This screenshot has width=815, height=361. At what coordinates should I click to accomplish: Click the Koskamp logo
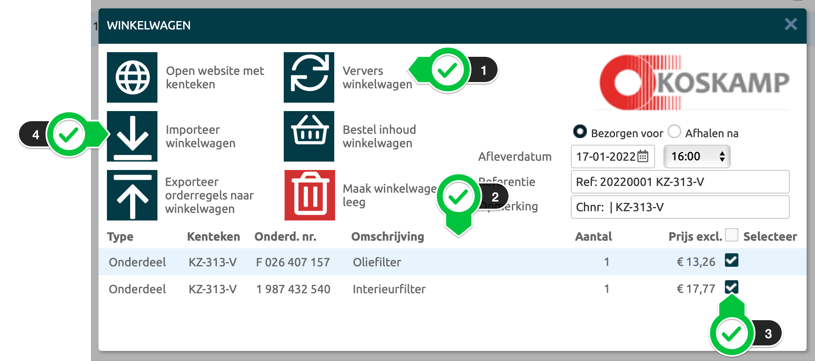pos(694,82)
